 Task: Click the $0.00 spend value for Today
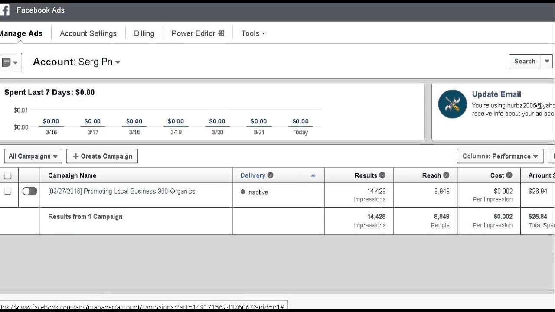[x=300, y=121]
